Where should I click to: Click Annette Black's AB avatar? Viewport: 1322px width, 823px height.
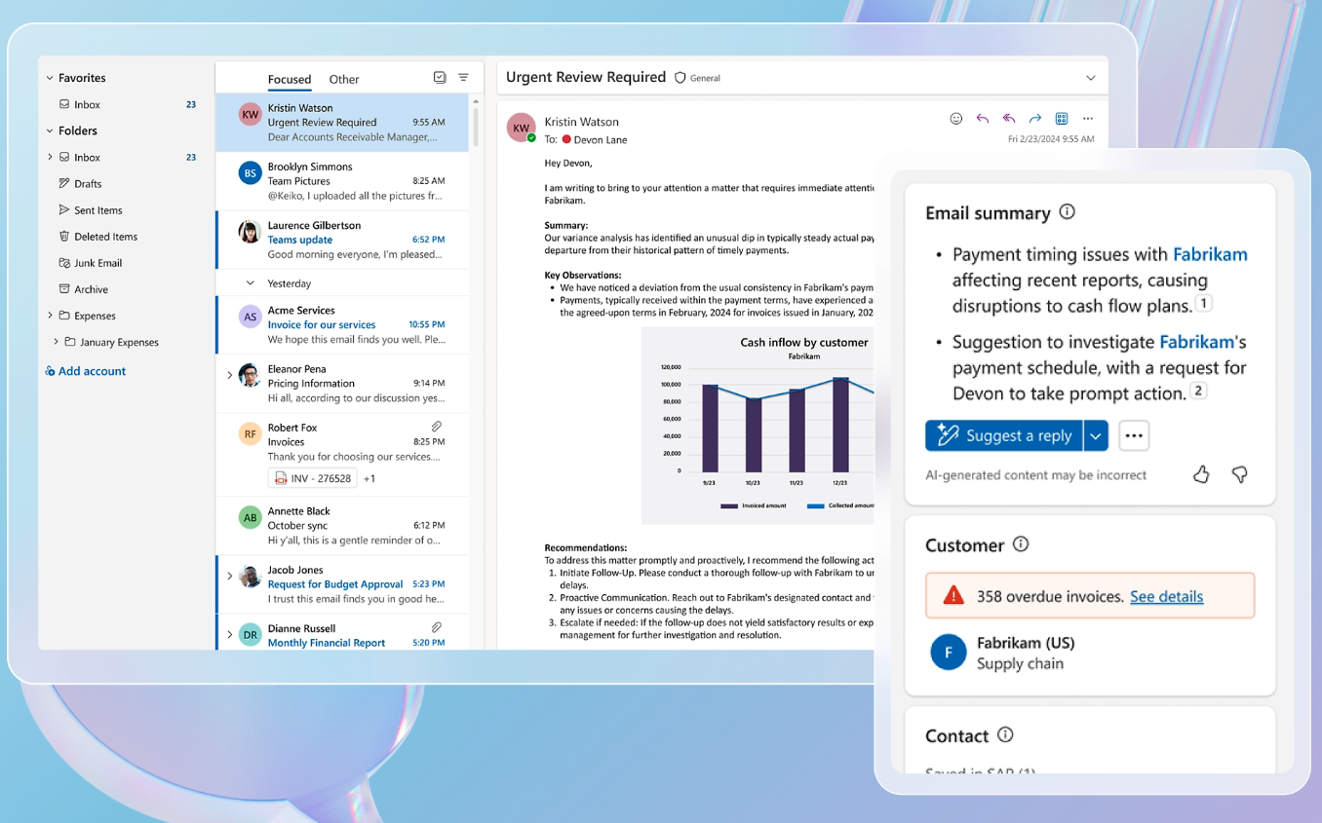251,517
